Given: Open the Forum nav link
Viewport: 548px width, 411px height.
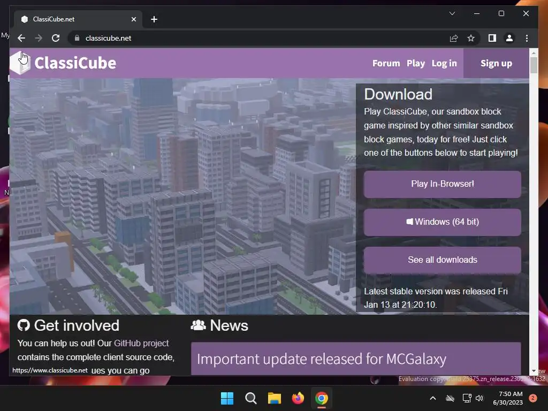Looking at the screenshot, I should coord(386,63).
